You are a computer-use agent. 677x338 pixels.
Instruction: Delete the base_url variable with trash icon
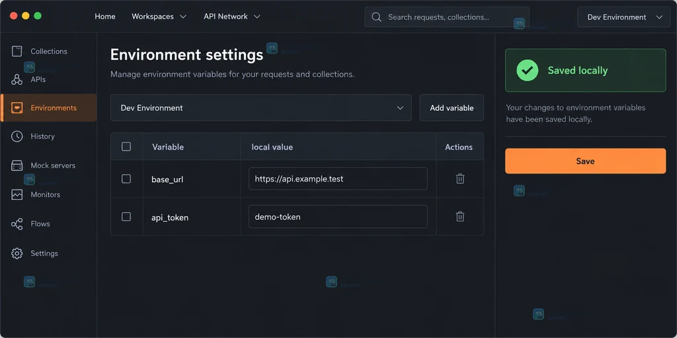click(460, 178)
